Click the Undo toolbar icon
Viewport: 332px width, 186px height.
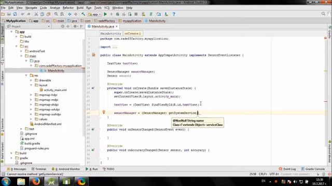(23, 14)
